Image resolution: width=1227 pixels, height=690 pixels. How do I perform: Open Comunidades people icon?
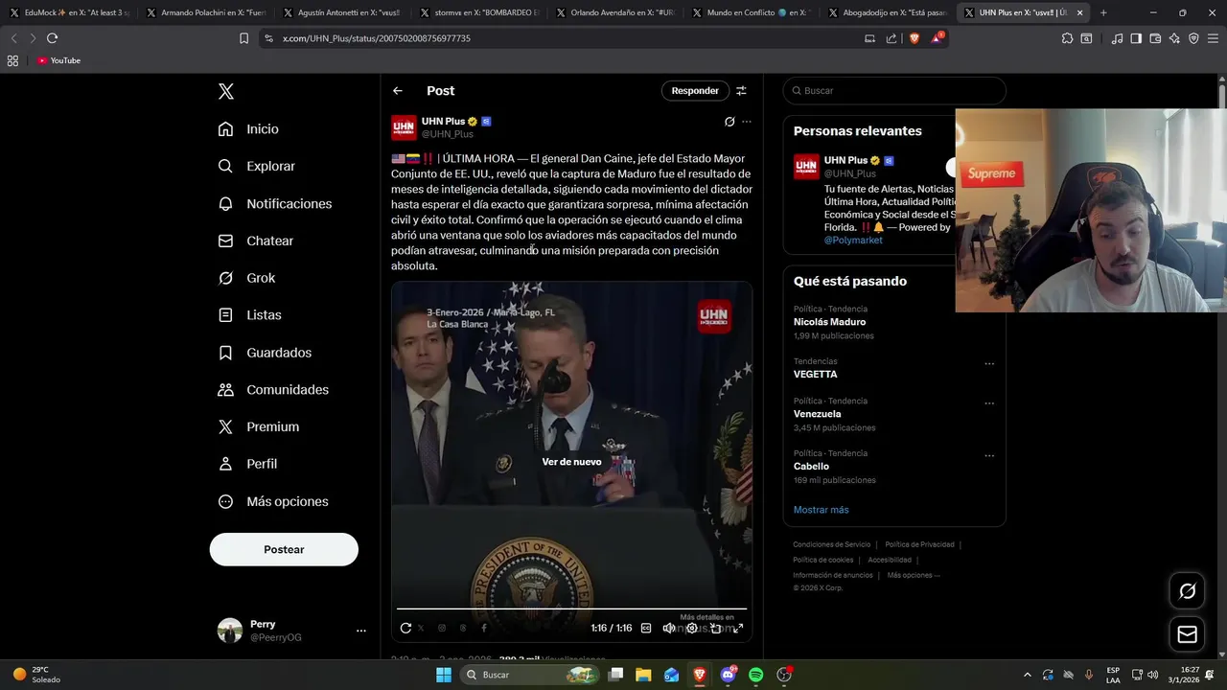coord(225,389)
